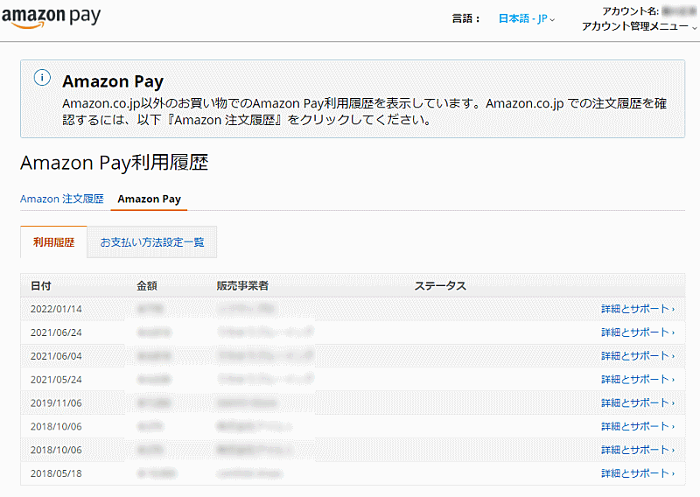Select the 2019/11/06 date cell
This screenshot has width=700, height=497.
pos(57,403)
